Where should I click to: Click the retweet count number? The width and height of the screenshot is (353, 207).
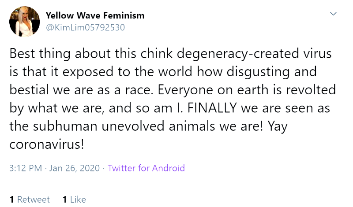(x=11, y=200)
